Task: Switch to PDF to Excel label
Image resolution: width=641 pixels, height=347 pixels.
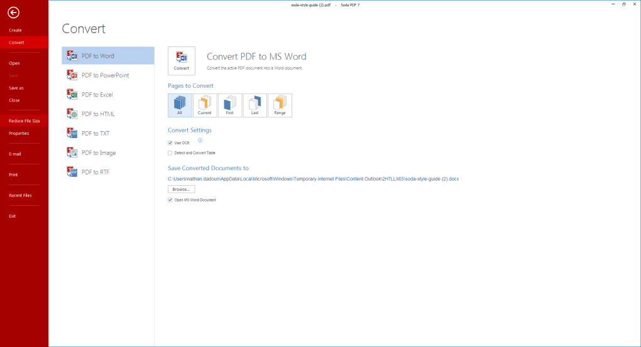Action: 97,94
